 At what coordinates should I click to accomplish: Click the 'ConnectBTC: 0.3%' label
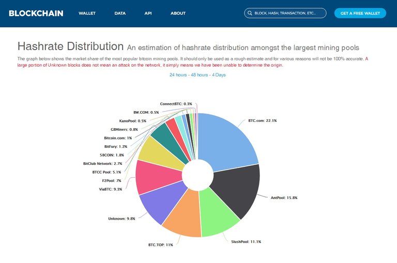point(176,104)
